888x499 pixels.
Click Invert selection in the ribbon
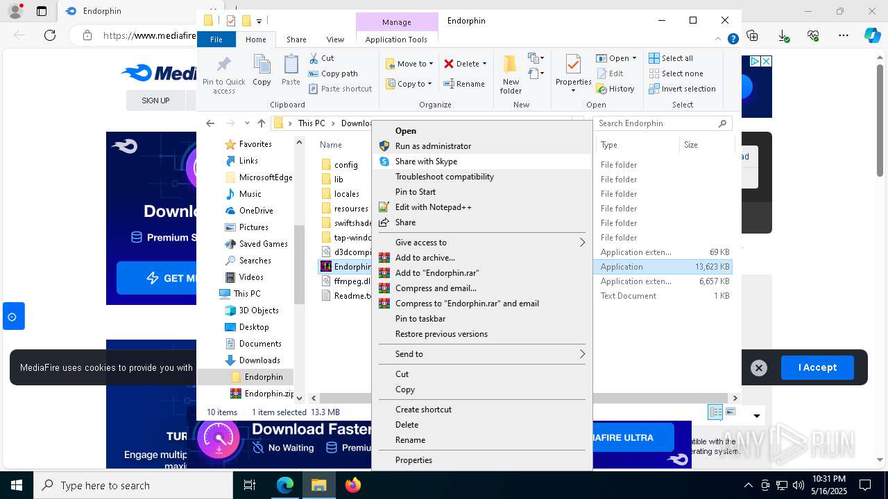682,89
